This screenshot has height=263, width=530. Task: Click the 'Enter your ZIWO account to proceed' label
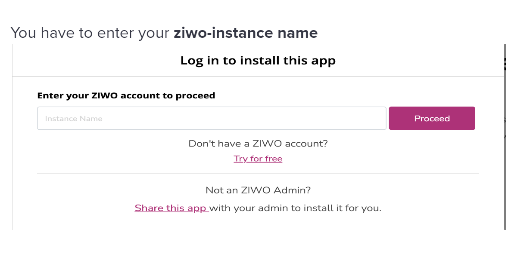(x=126, y=95)
